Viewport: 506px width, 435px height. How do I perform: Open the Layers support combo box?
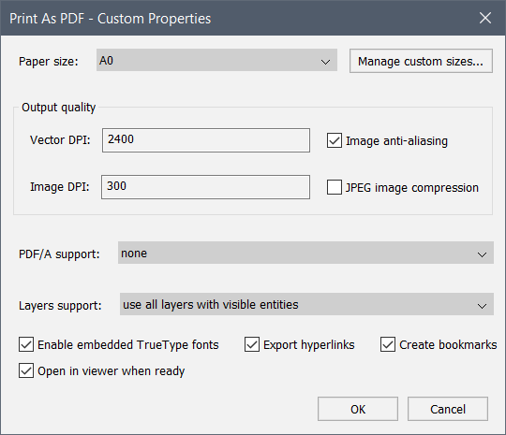(x=306, y=304)
